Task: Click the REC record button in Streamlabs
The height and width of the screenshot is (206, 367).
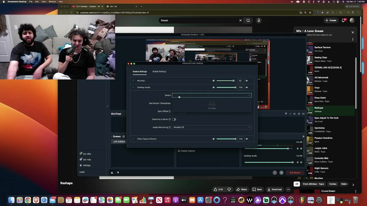Action: click(275, 173)
